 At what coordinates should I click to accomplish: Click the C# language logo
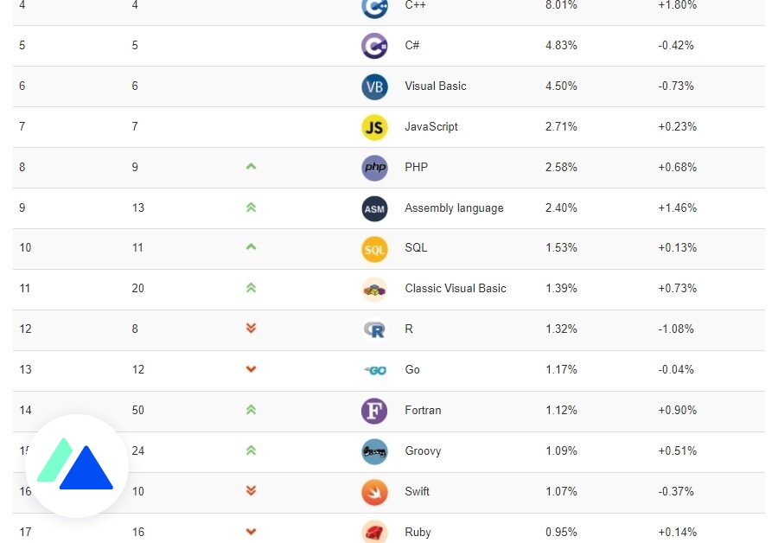click(x=374, y=46)
